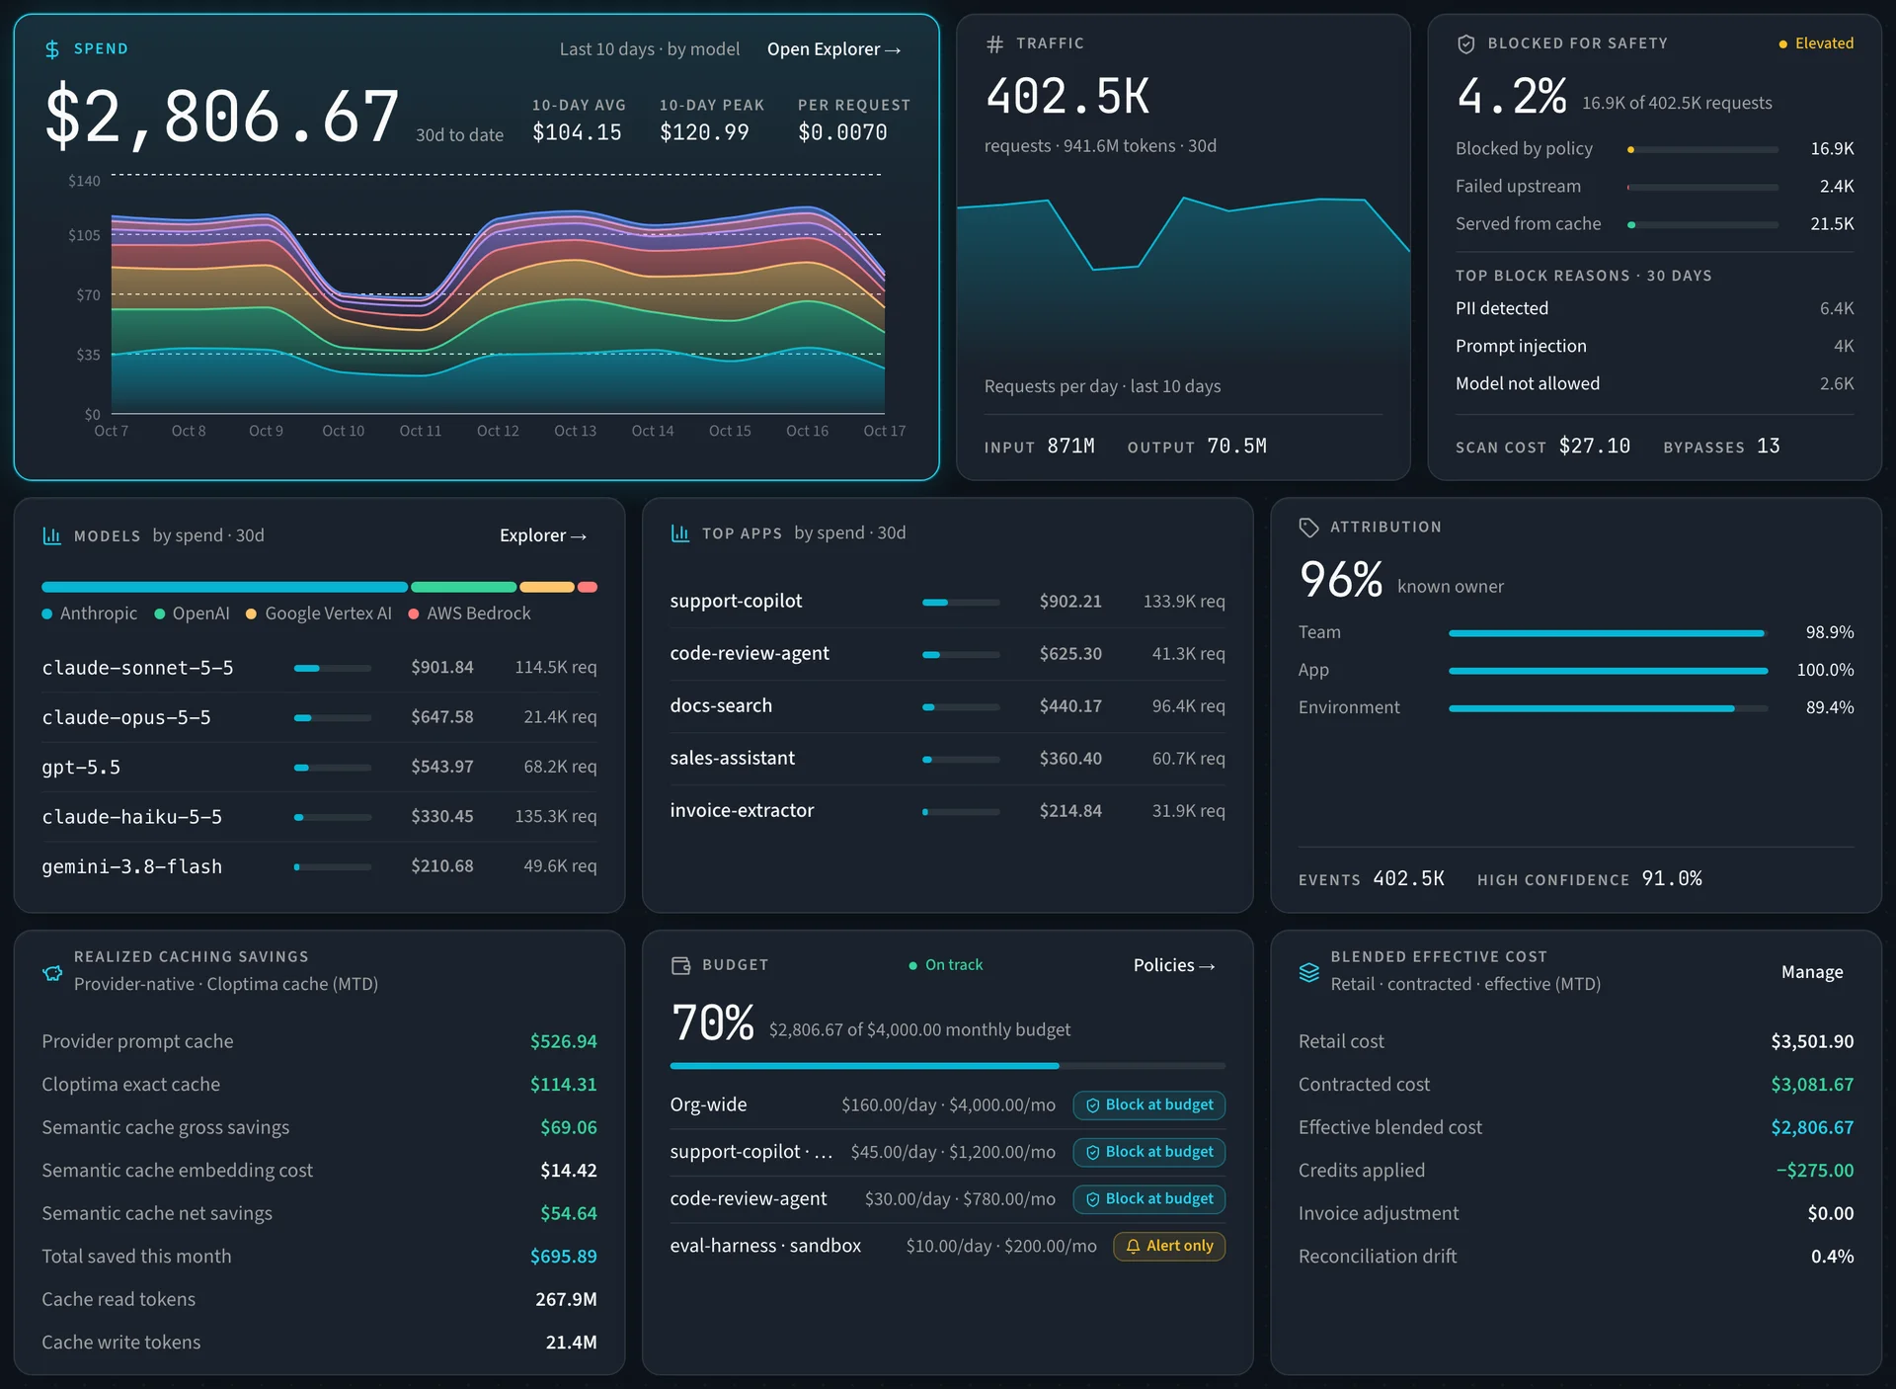Image resolution: width=1896 pixels, height=1389 pixels.
Task: Click the docs-search app name
Action: (x=721, y=706)
